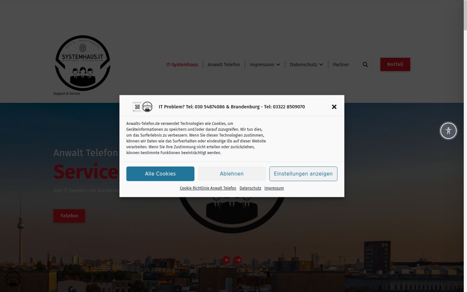Screen dimensions: 467x292
Task: Click the red Notfall button
Action: tap(395, 64)
